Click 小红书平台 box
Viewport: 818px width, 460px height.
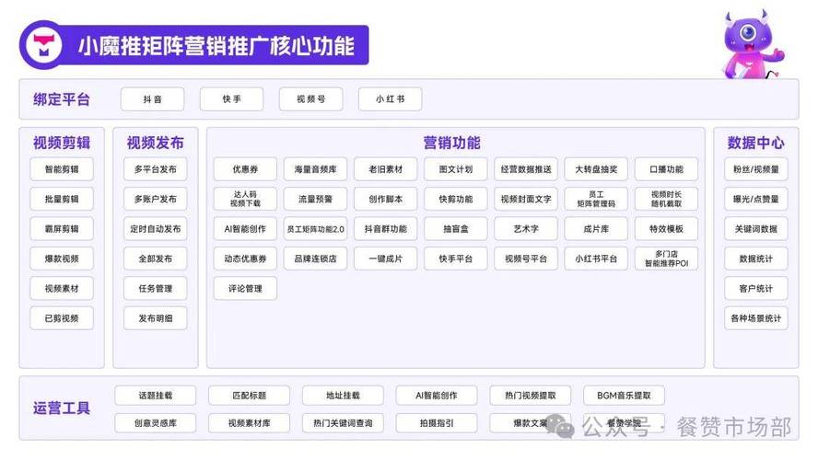[596, 259]
